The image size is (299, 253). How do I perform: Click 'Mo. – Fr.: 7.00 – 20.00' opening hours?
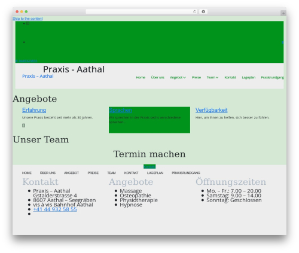(234, 191)
